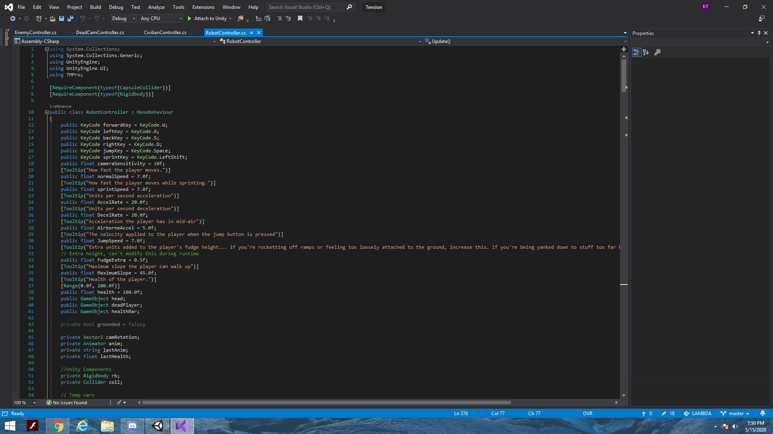This screenshot has width=773, height=434.
Task: Open the Any CPU platform dropdown
Action: (161, 18)
